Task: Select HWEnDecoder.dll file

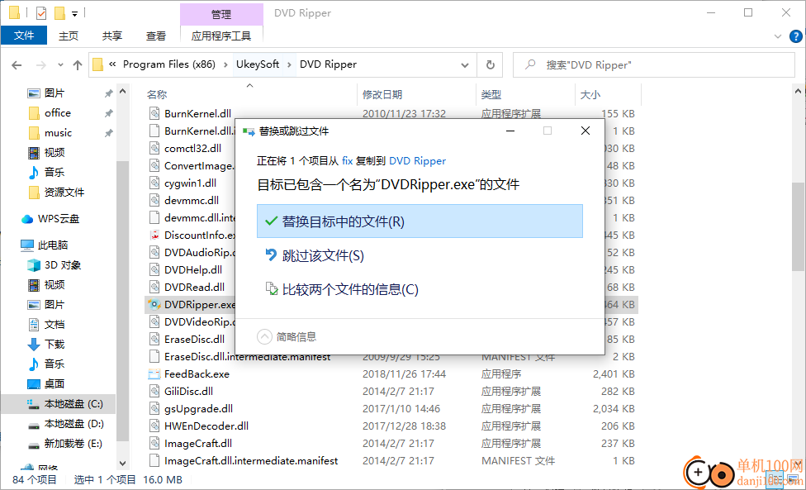Action: [x=206, y=426]
